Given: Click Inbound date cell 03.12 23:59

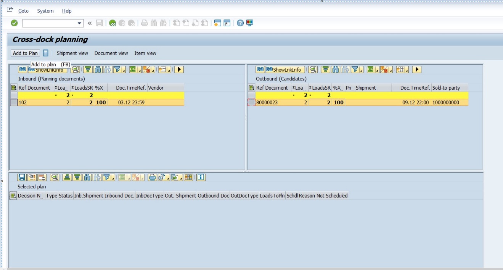Looking at the screenshot, I should tap(127, 102).
